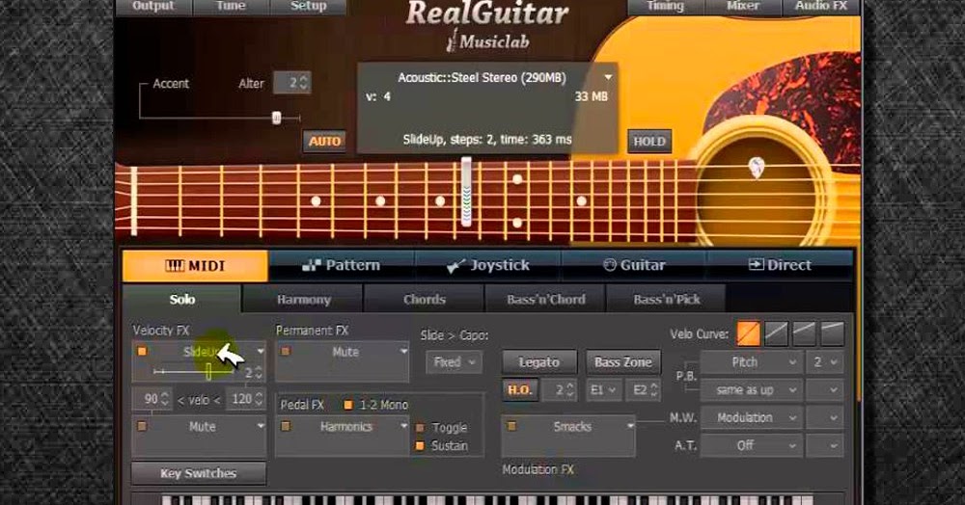Toggle the 1-2 Mono checkbox
The width and height of the screenshot is (965, 505).
348,404
